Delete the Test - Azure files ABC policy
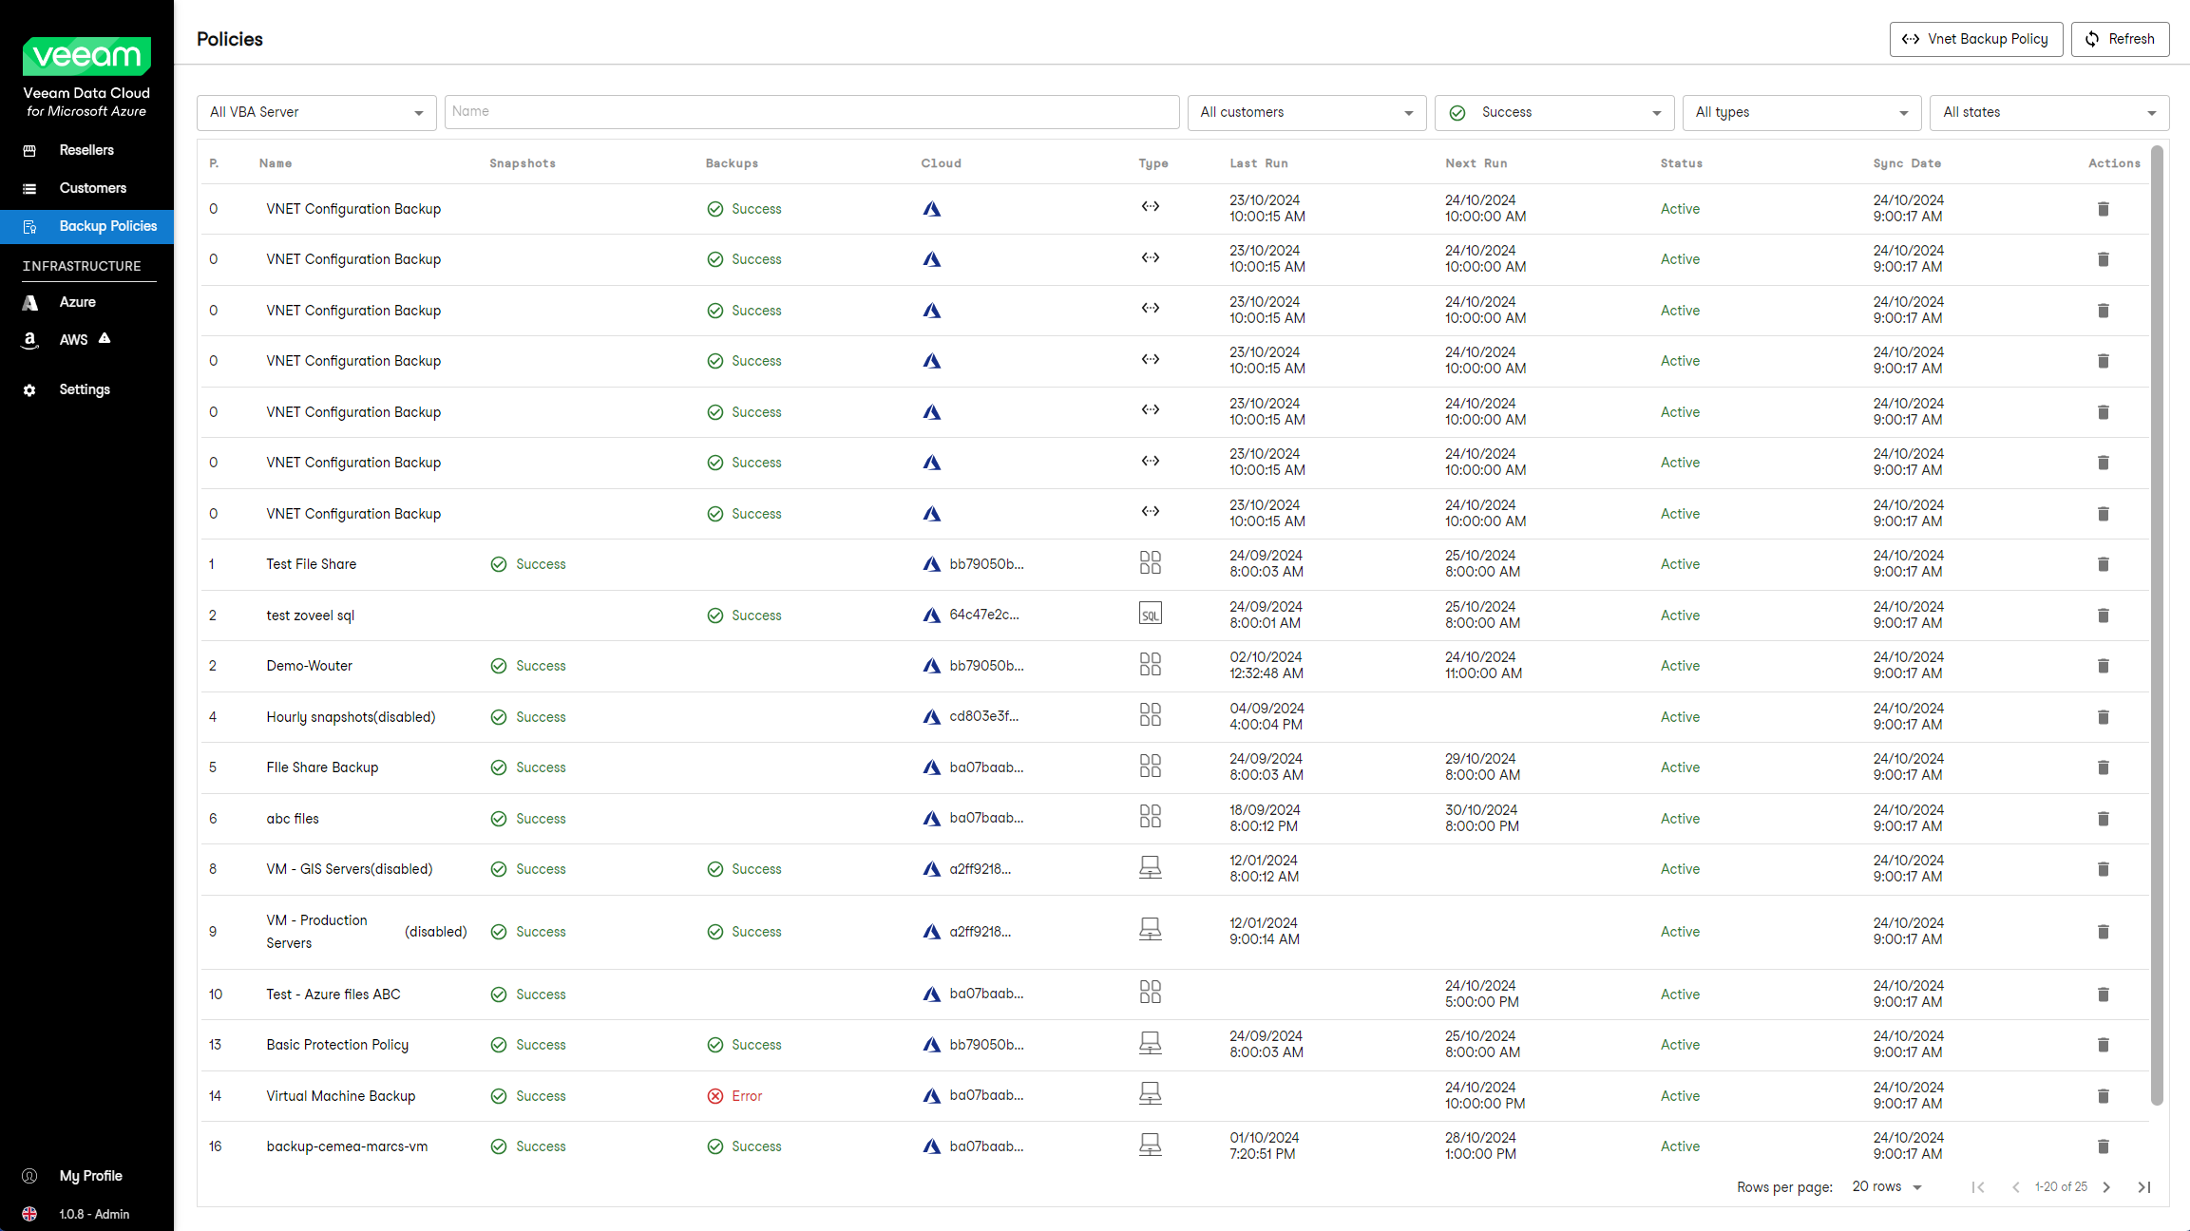 [2103, 994]
